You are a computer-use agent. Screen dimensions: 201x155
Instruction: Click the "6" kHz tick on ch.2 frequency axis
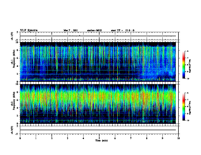pos(18,100)
